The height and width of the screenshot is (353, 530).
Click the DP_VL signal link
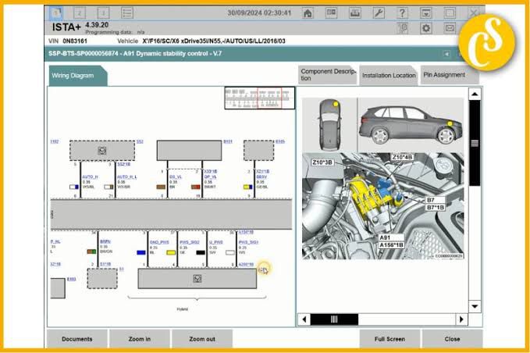point(210,176)
